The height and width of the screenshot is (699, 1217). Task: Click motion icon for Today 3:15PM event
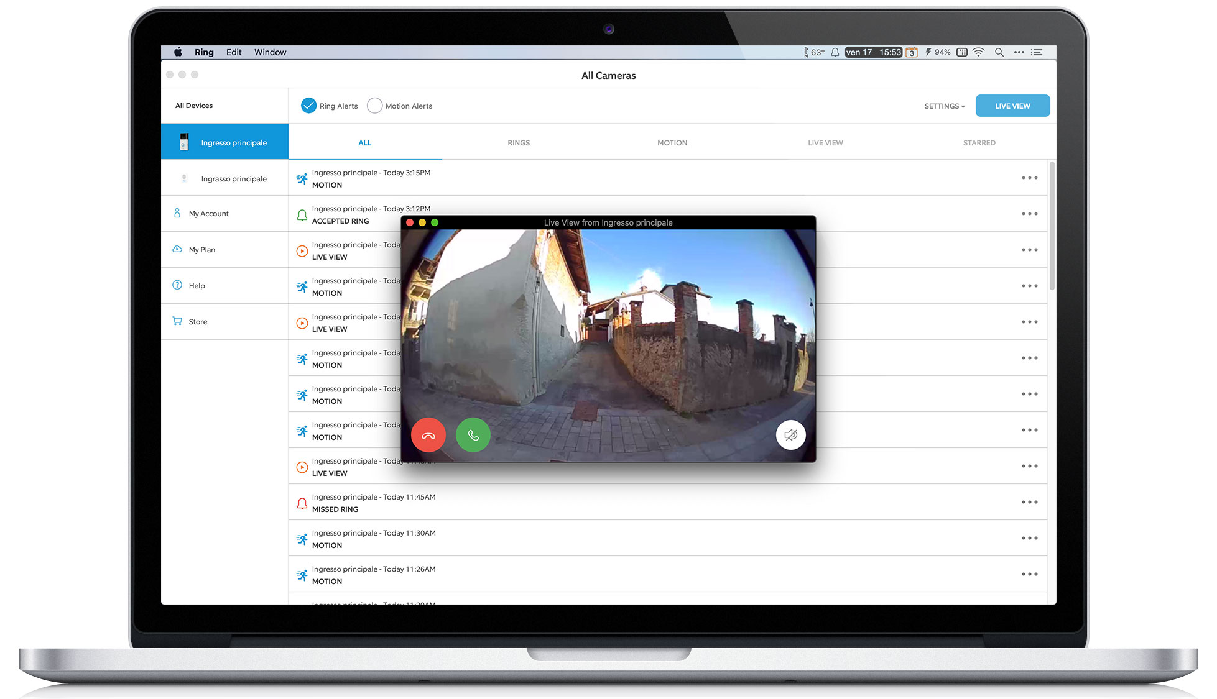302,178
